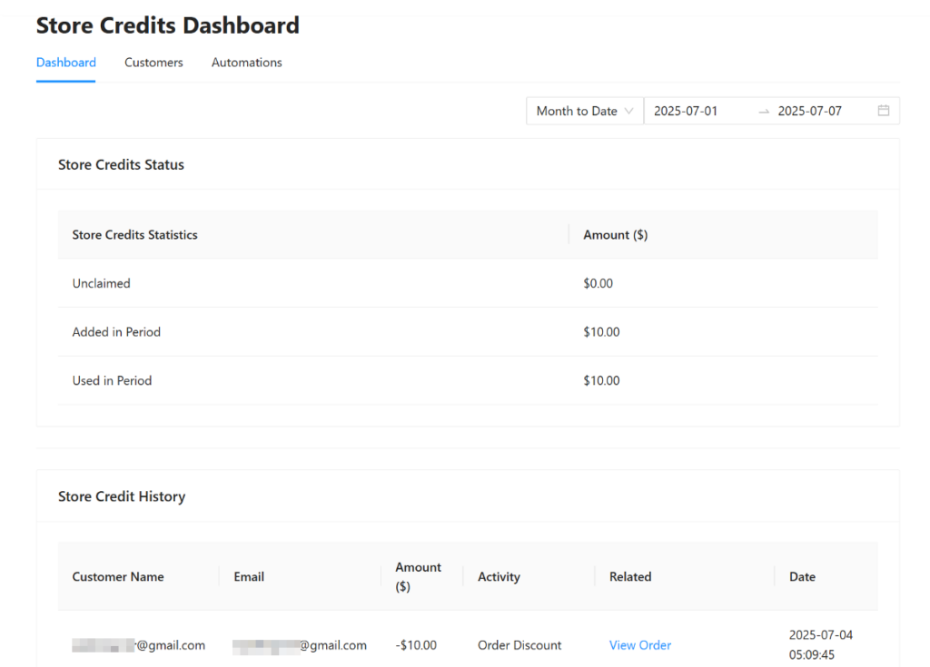
Task: Click the Email column header
Action: [x=248, y=576]
